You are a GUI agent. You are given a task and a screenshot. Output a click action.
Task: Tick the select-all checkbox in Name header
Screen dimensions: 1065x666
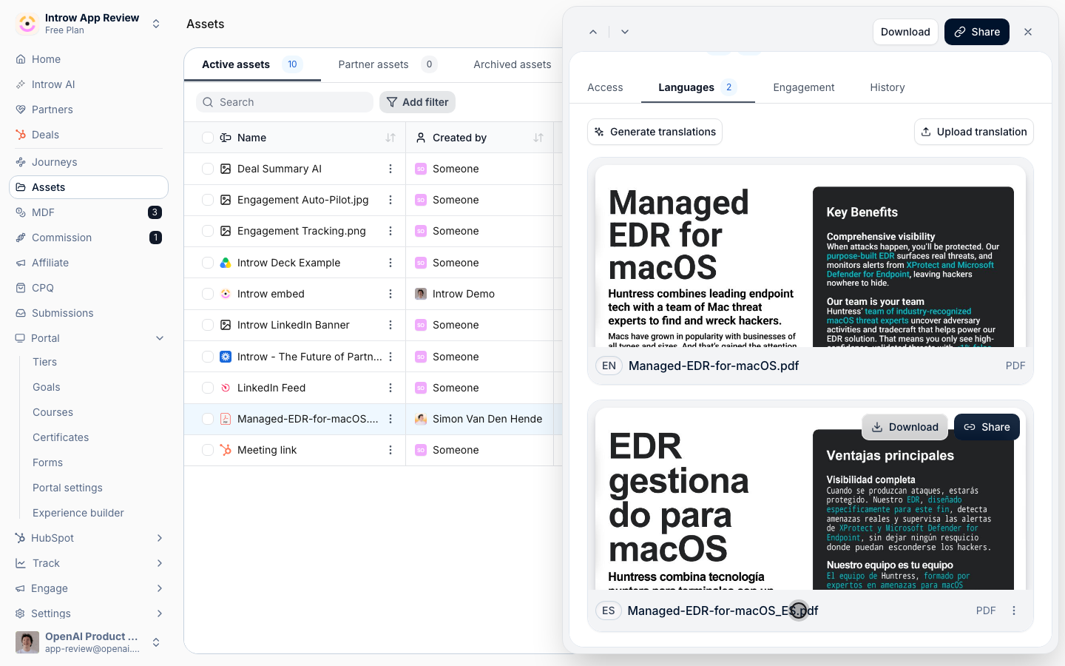(x=208, y=138)
